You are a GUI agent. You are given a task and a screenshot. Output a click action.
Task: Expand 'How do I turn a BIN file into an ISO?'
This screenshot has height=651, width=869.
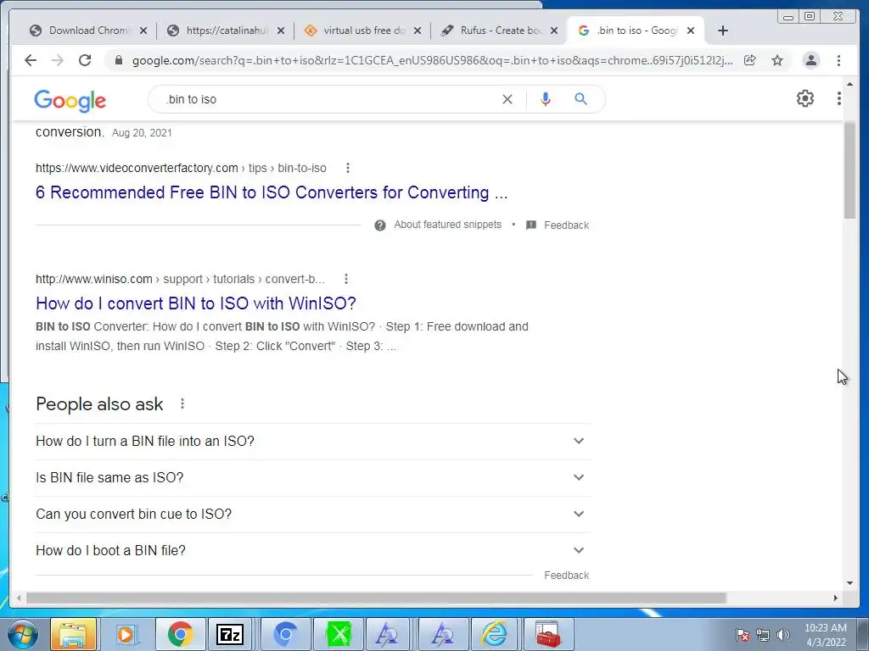(x=312, y=441)
